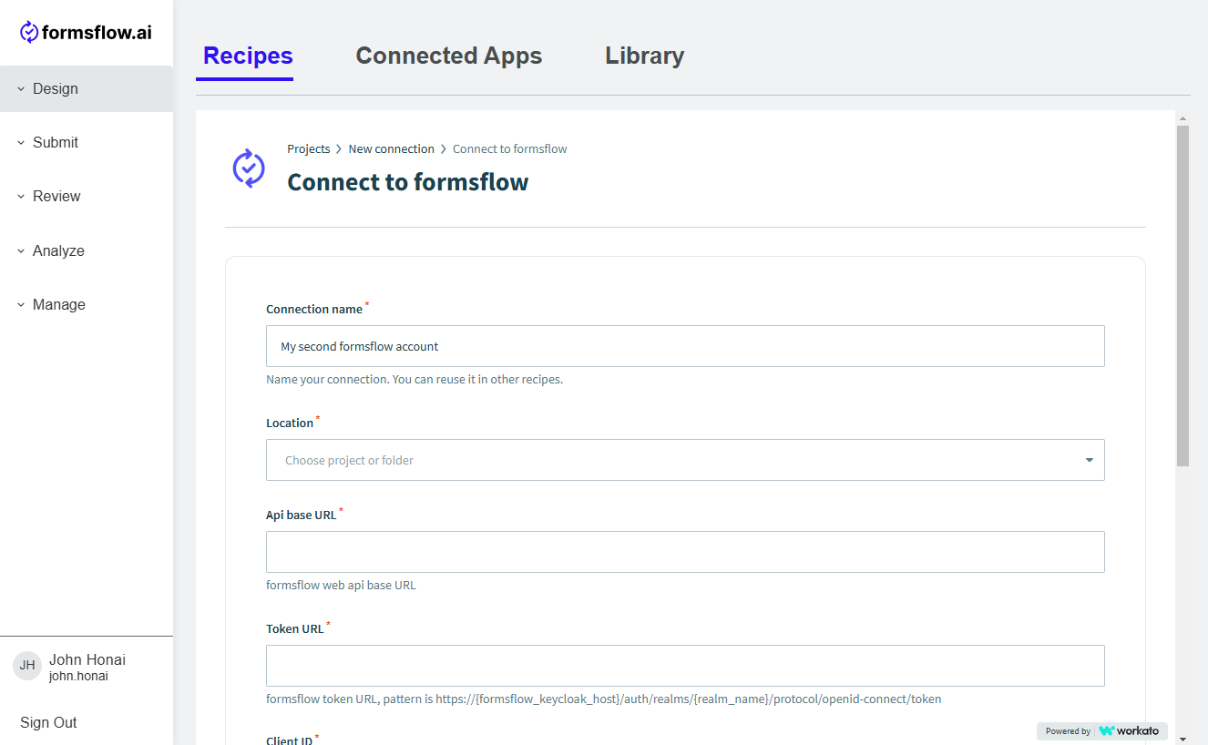Open the Design sidebar item
Viewport: 1208px width, 745px height.
click(x=87, y=89)
